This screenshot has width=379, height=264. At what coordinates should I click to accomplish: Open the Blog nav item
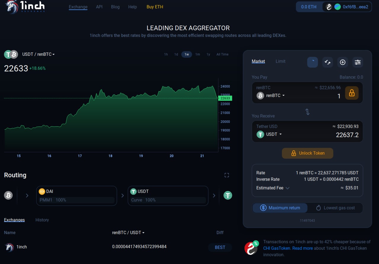(x=115, y=7)
